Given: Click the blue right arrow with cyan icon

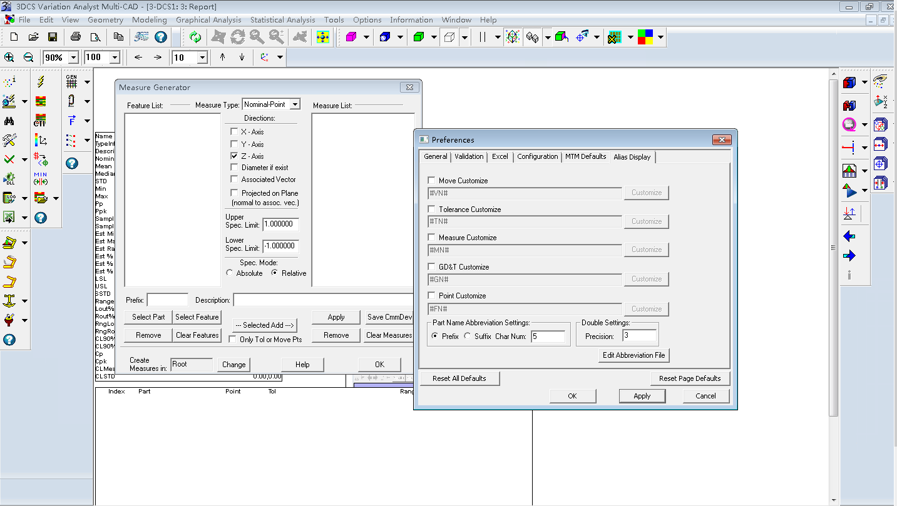Looking at the screenshot, I should (x=849, y=256).
